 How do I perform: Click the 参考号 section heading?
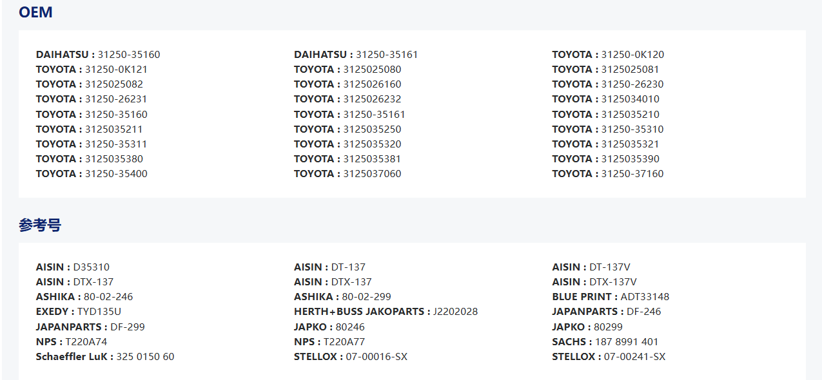[40, 225]
